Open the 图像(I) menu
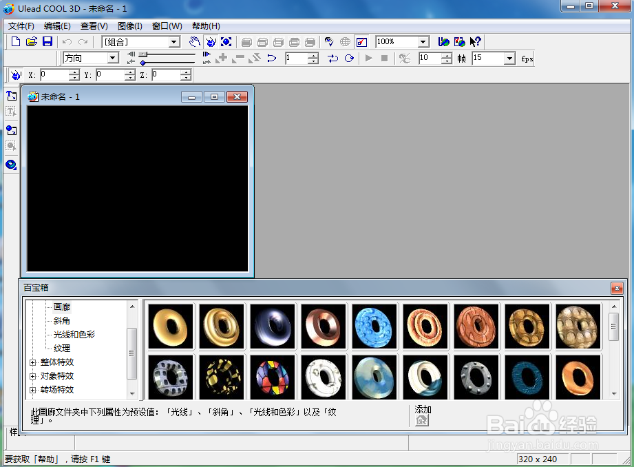 coord(130,26)
